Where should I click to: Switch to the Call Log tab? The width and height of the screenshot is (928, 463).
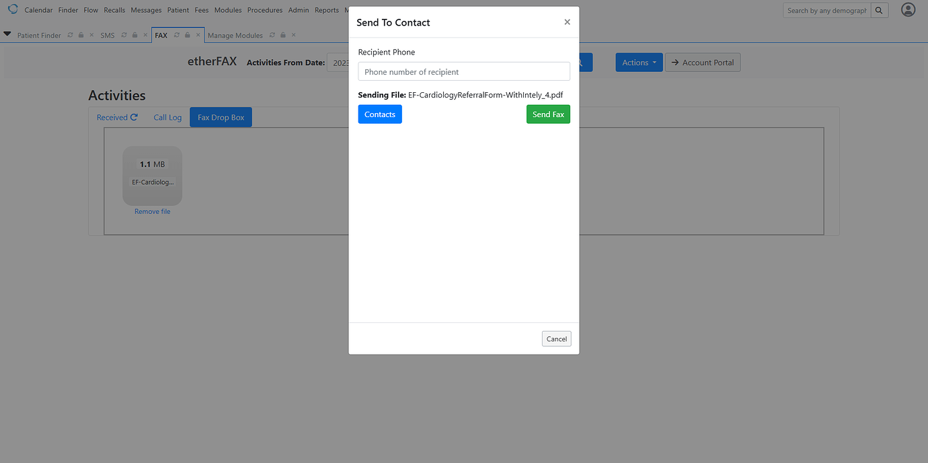[x=167, y=116]
